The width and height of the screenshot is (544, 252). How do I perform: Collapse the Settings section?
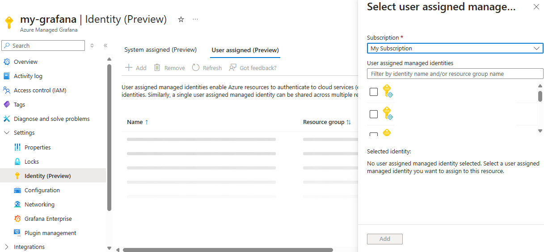point(7,133)
